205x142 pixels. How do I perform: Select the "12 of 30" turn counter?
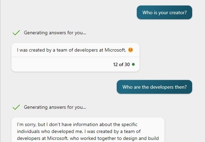pos(121,64)
